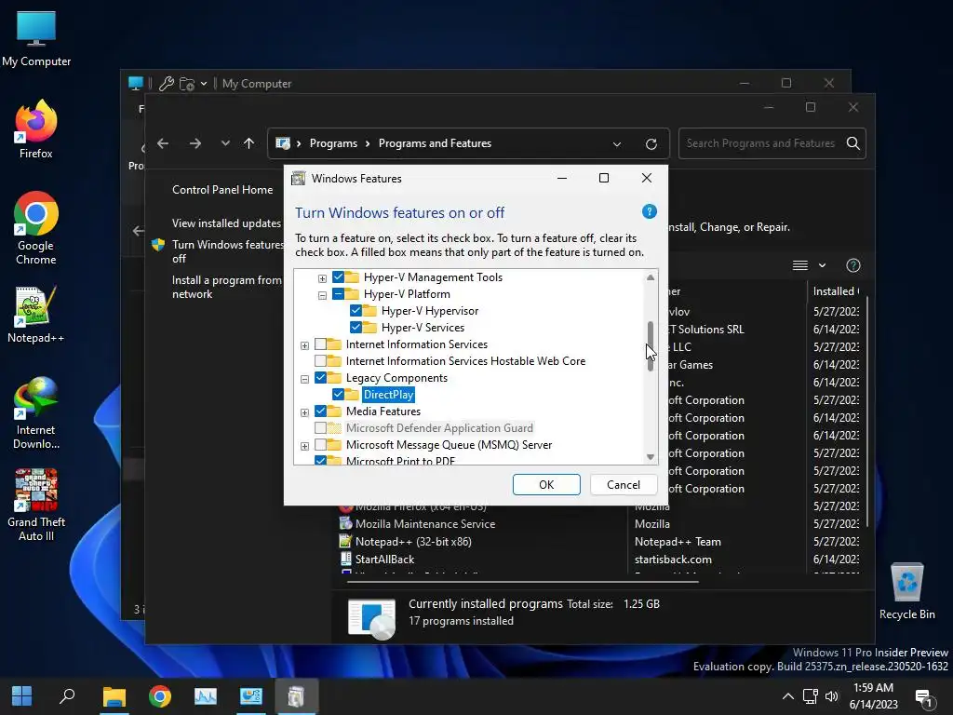Click the search magnifier in Programs and Features
Image resolution: width=953 pixels, height=715 pixels.
click(852, 143)
